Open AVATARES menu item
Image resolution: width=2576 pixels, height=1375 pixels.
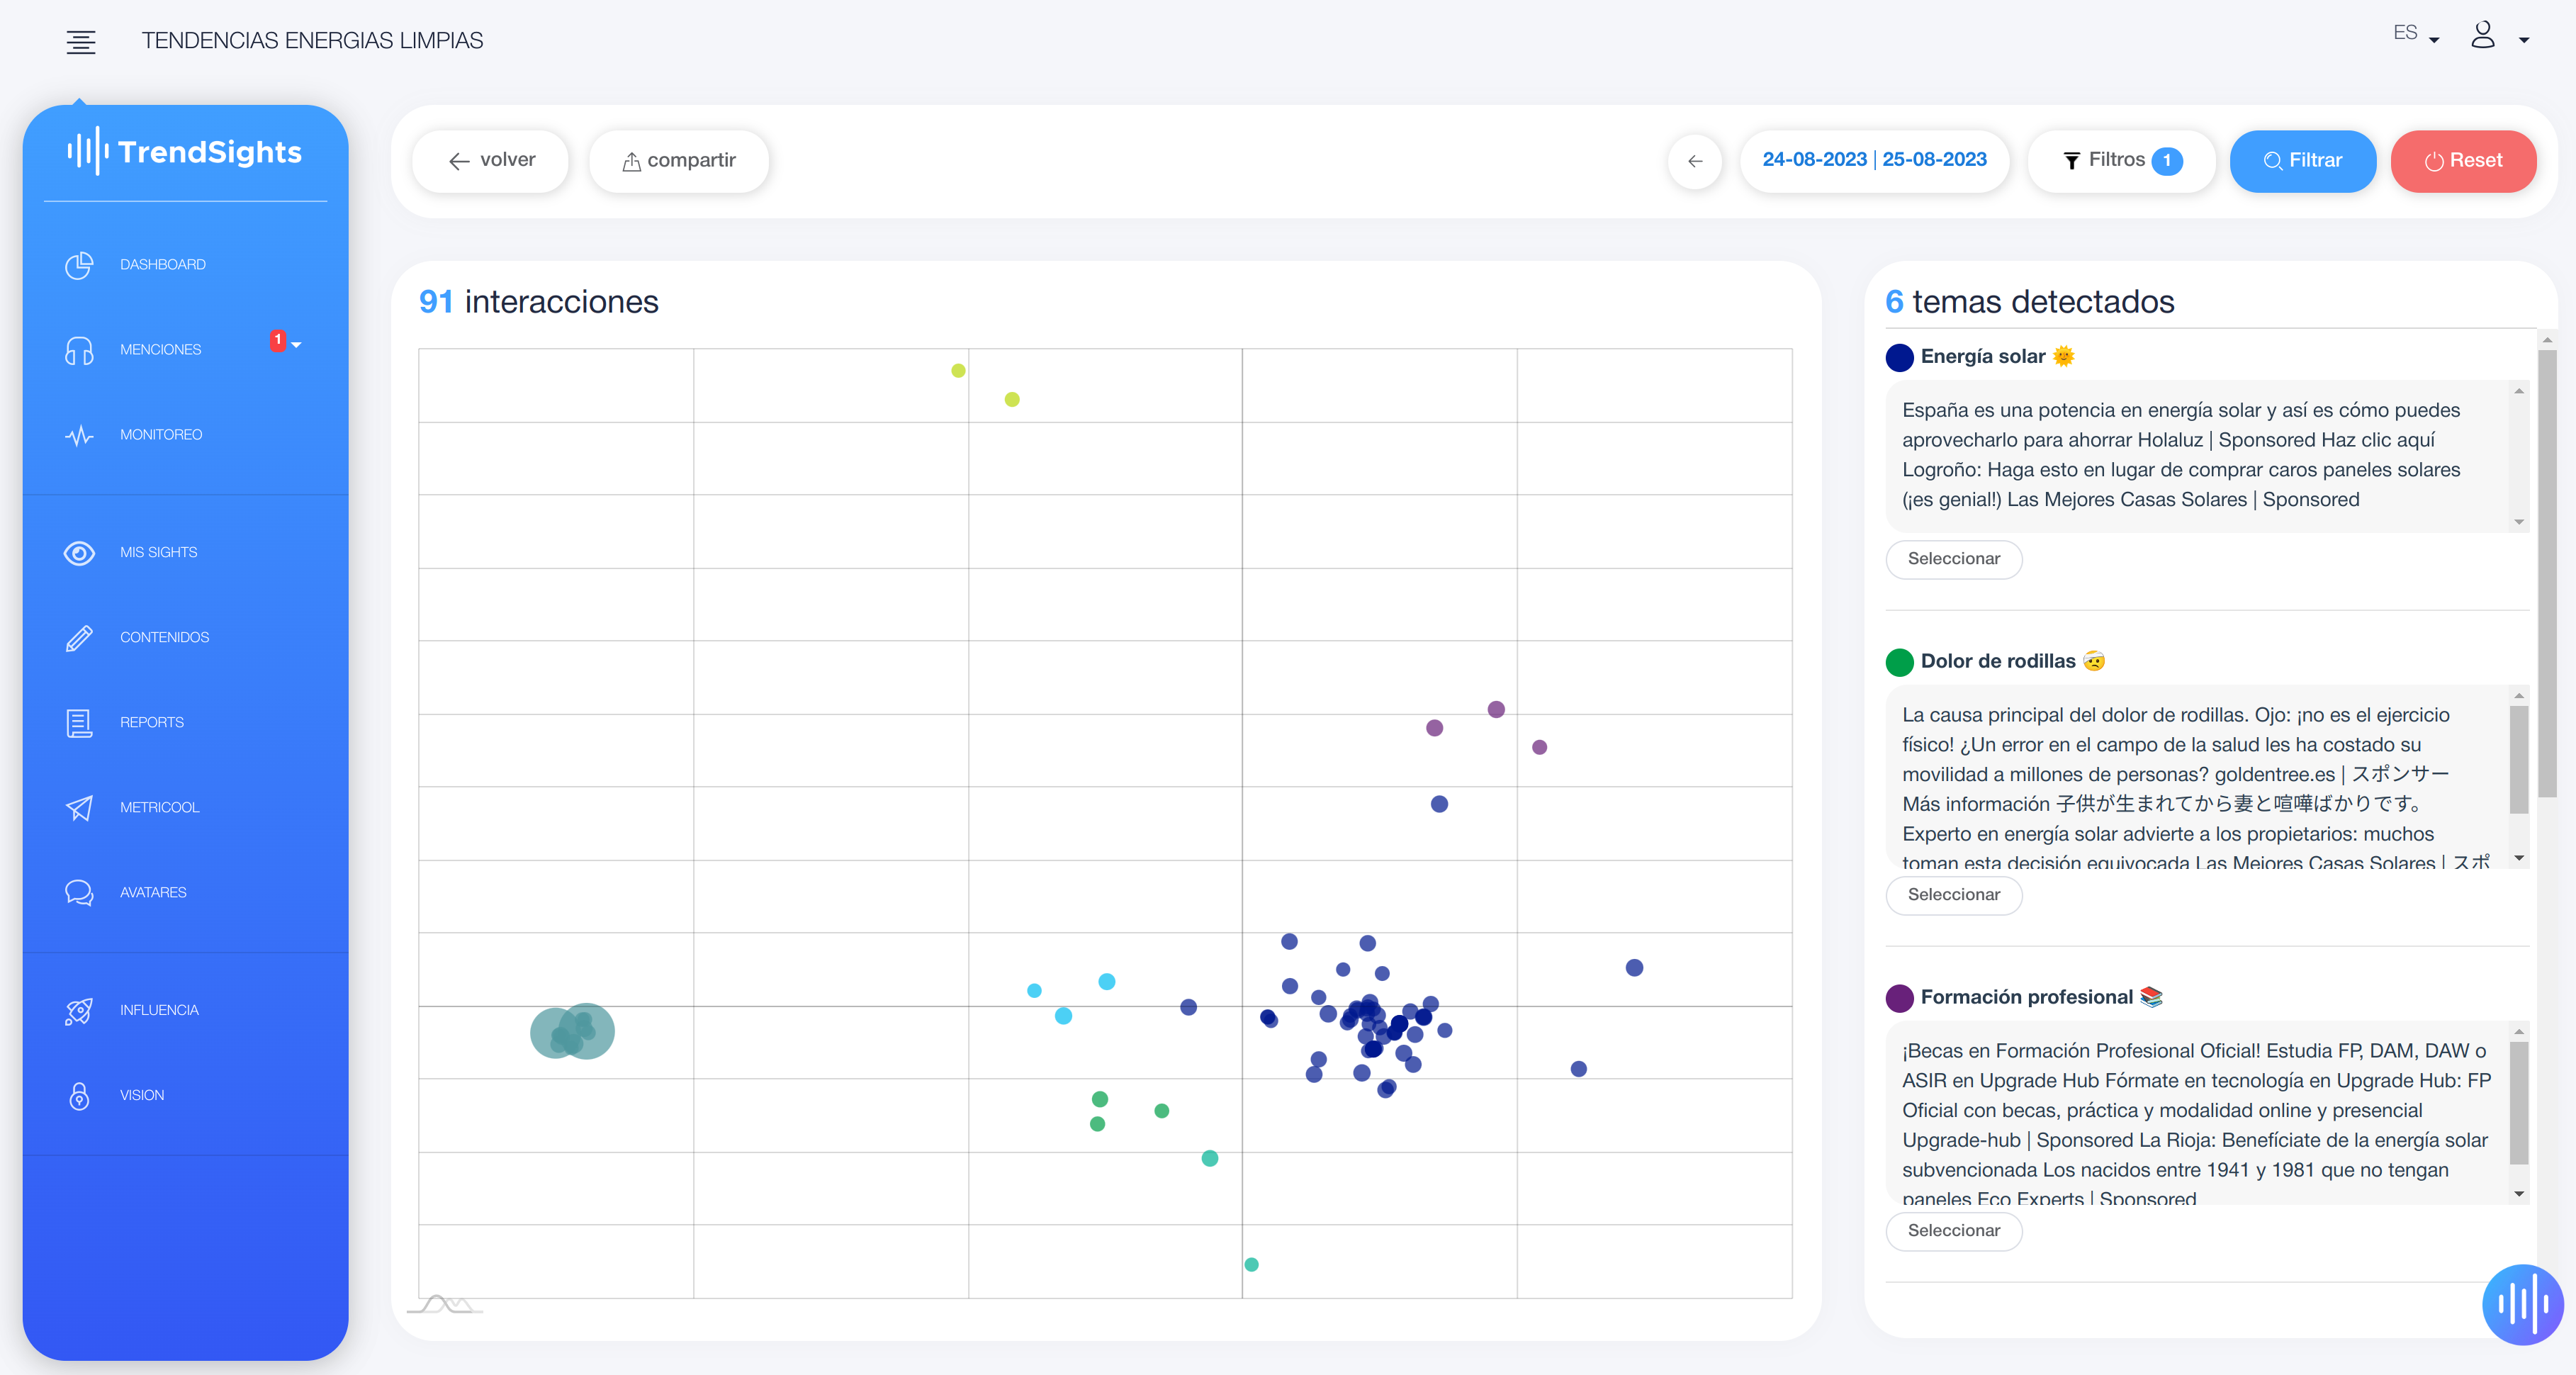coord(153,893)
